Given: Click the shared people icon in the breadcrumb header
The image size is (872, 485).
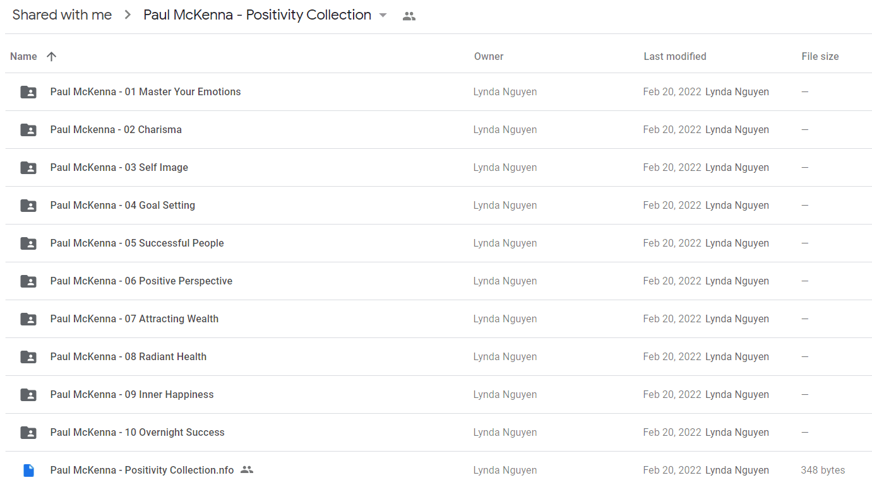Looking at the screenshot, I should pos(409,16).
